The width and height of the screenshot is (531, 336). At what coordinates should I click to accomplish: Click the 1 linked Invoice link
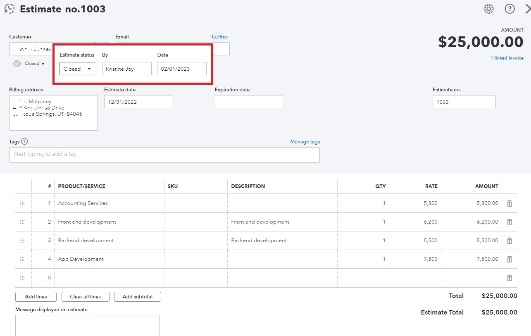point(507,58)
